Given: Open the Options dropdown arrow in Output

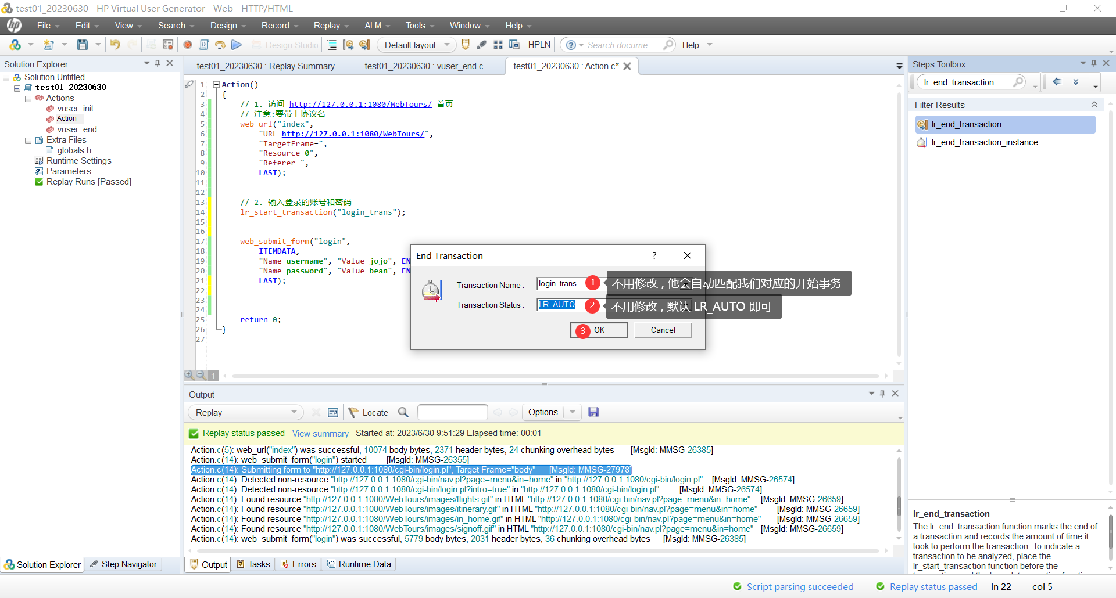Looking at the screenshot, I should (x=573, y=412).
